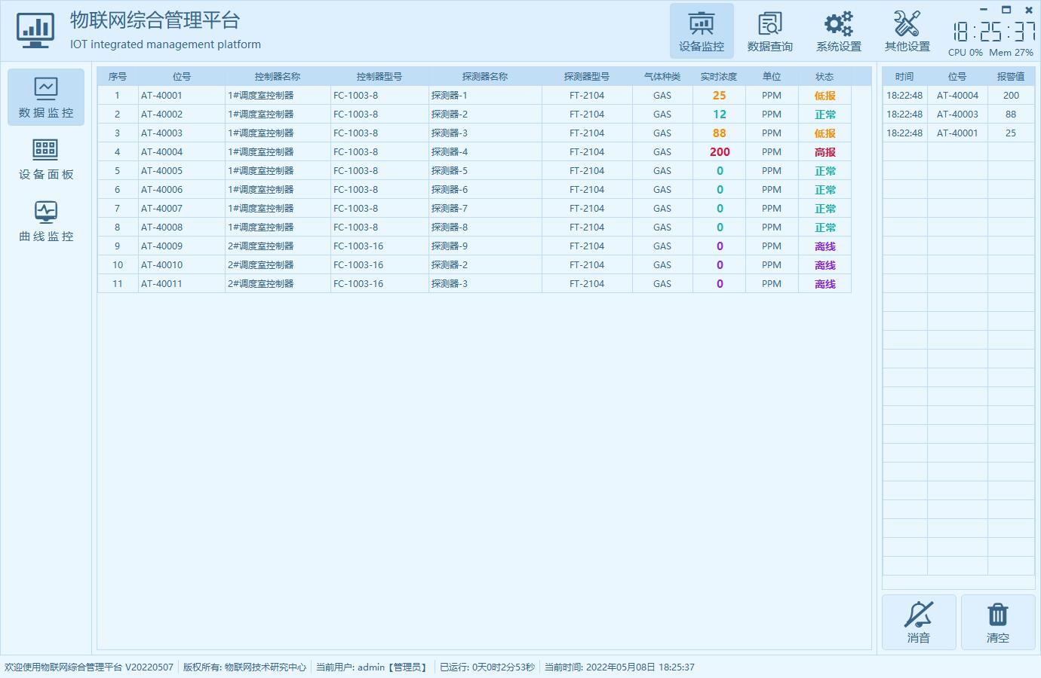Image resolution: width=1041 pixels, height=678 pixels.
Task: Open the 设备监控 device monitoring icon
Action: (702, 32)
